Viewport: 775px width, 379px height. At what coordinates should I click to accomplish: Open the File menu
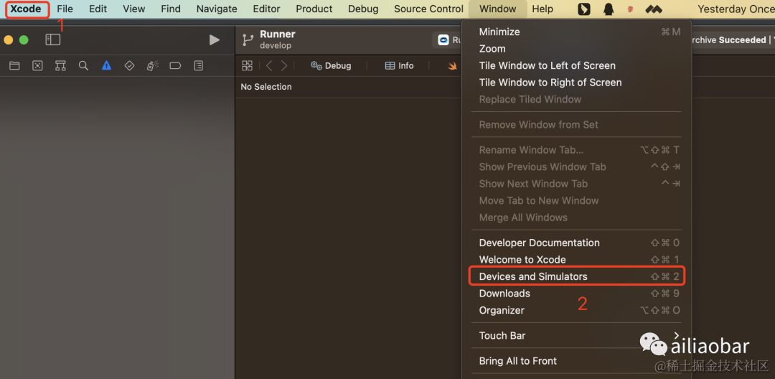tap(65, 9)
